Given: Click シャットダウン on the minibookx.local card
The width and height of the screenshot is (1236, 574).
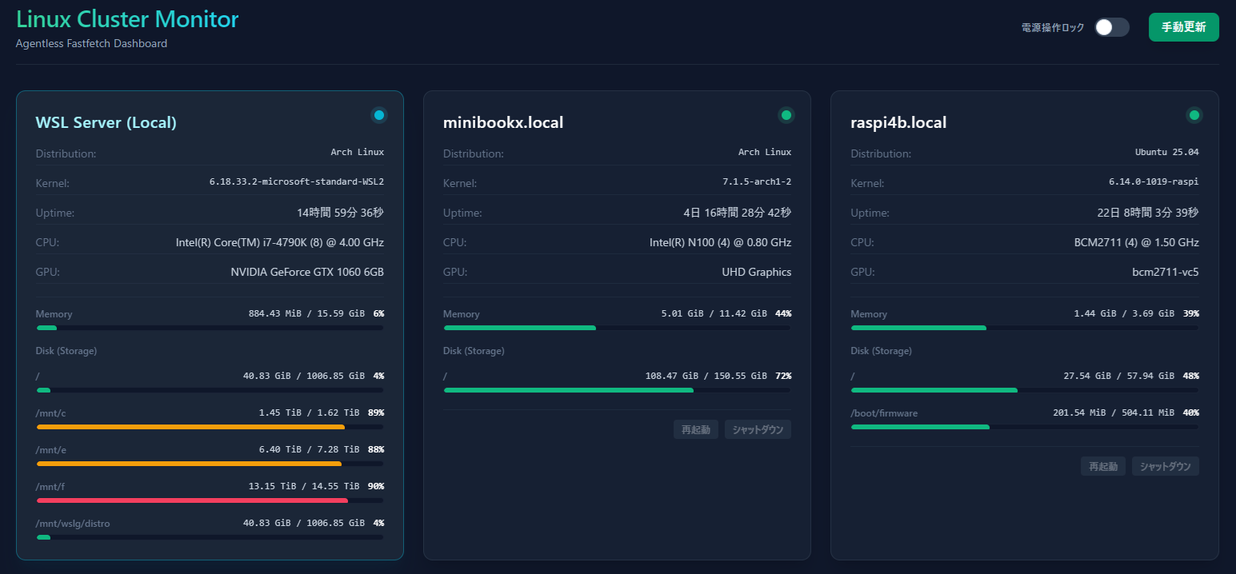Looking at the screenshot, I should tap(758, 429).
